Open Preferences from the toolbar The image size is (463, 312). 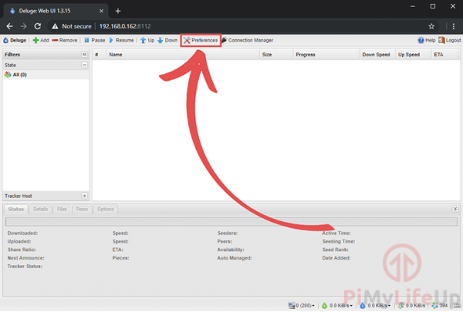click(201, 40)
